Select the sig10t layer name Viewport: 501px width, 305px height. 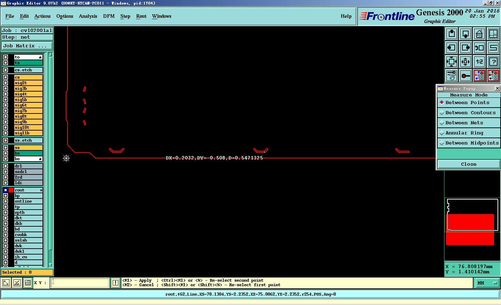(x=28, y=127)
